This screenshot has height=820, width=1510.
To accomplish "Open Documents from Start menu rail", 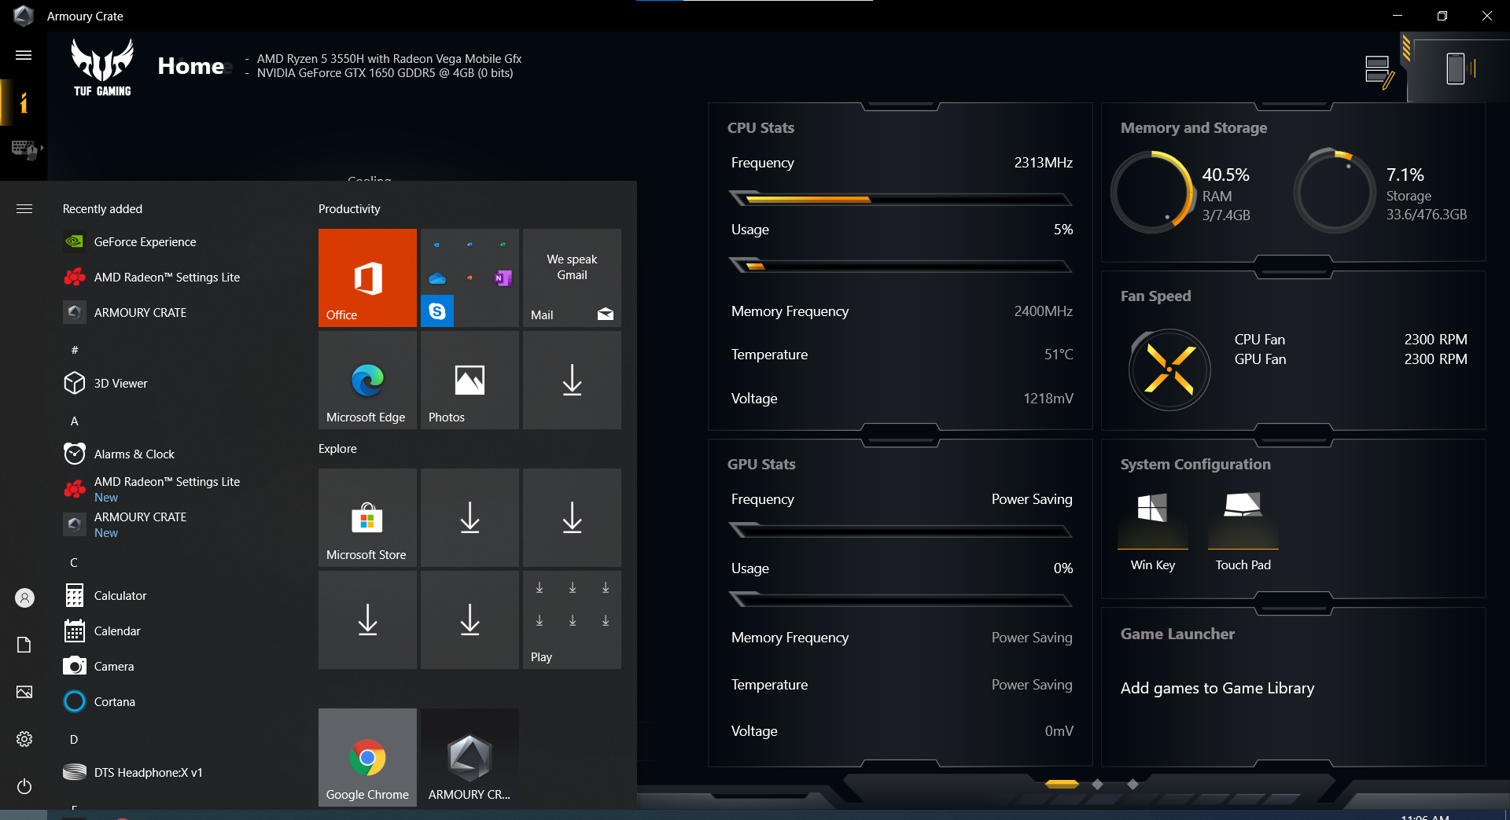I will [24, 645].
